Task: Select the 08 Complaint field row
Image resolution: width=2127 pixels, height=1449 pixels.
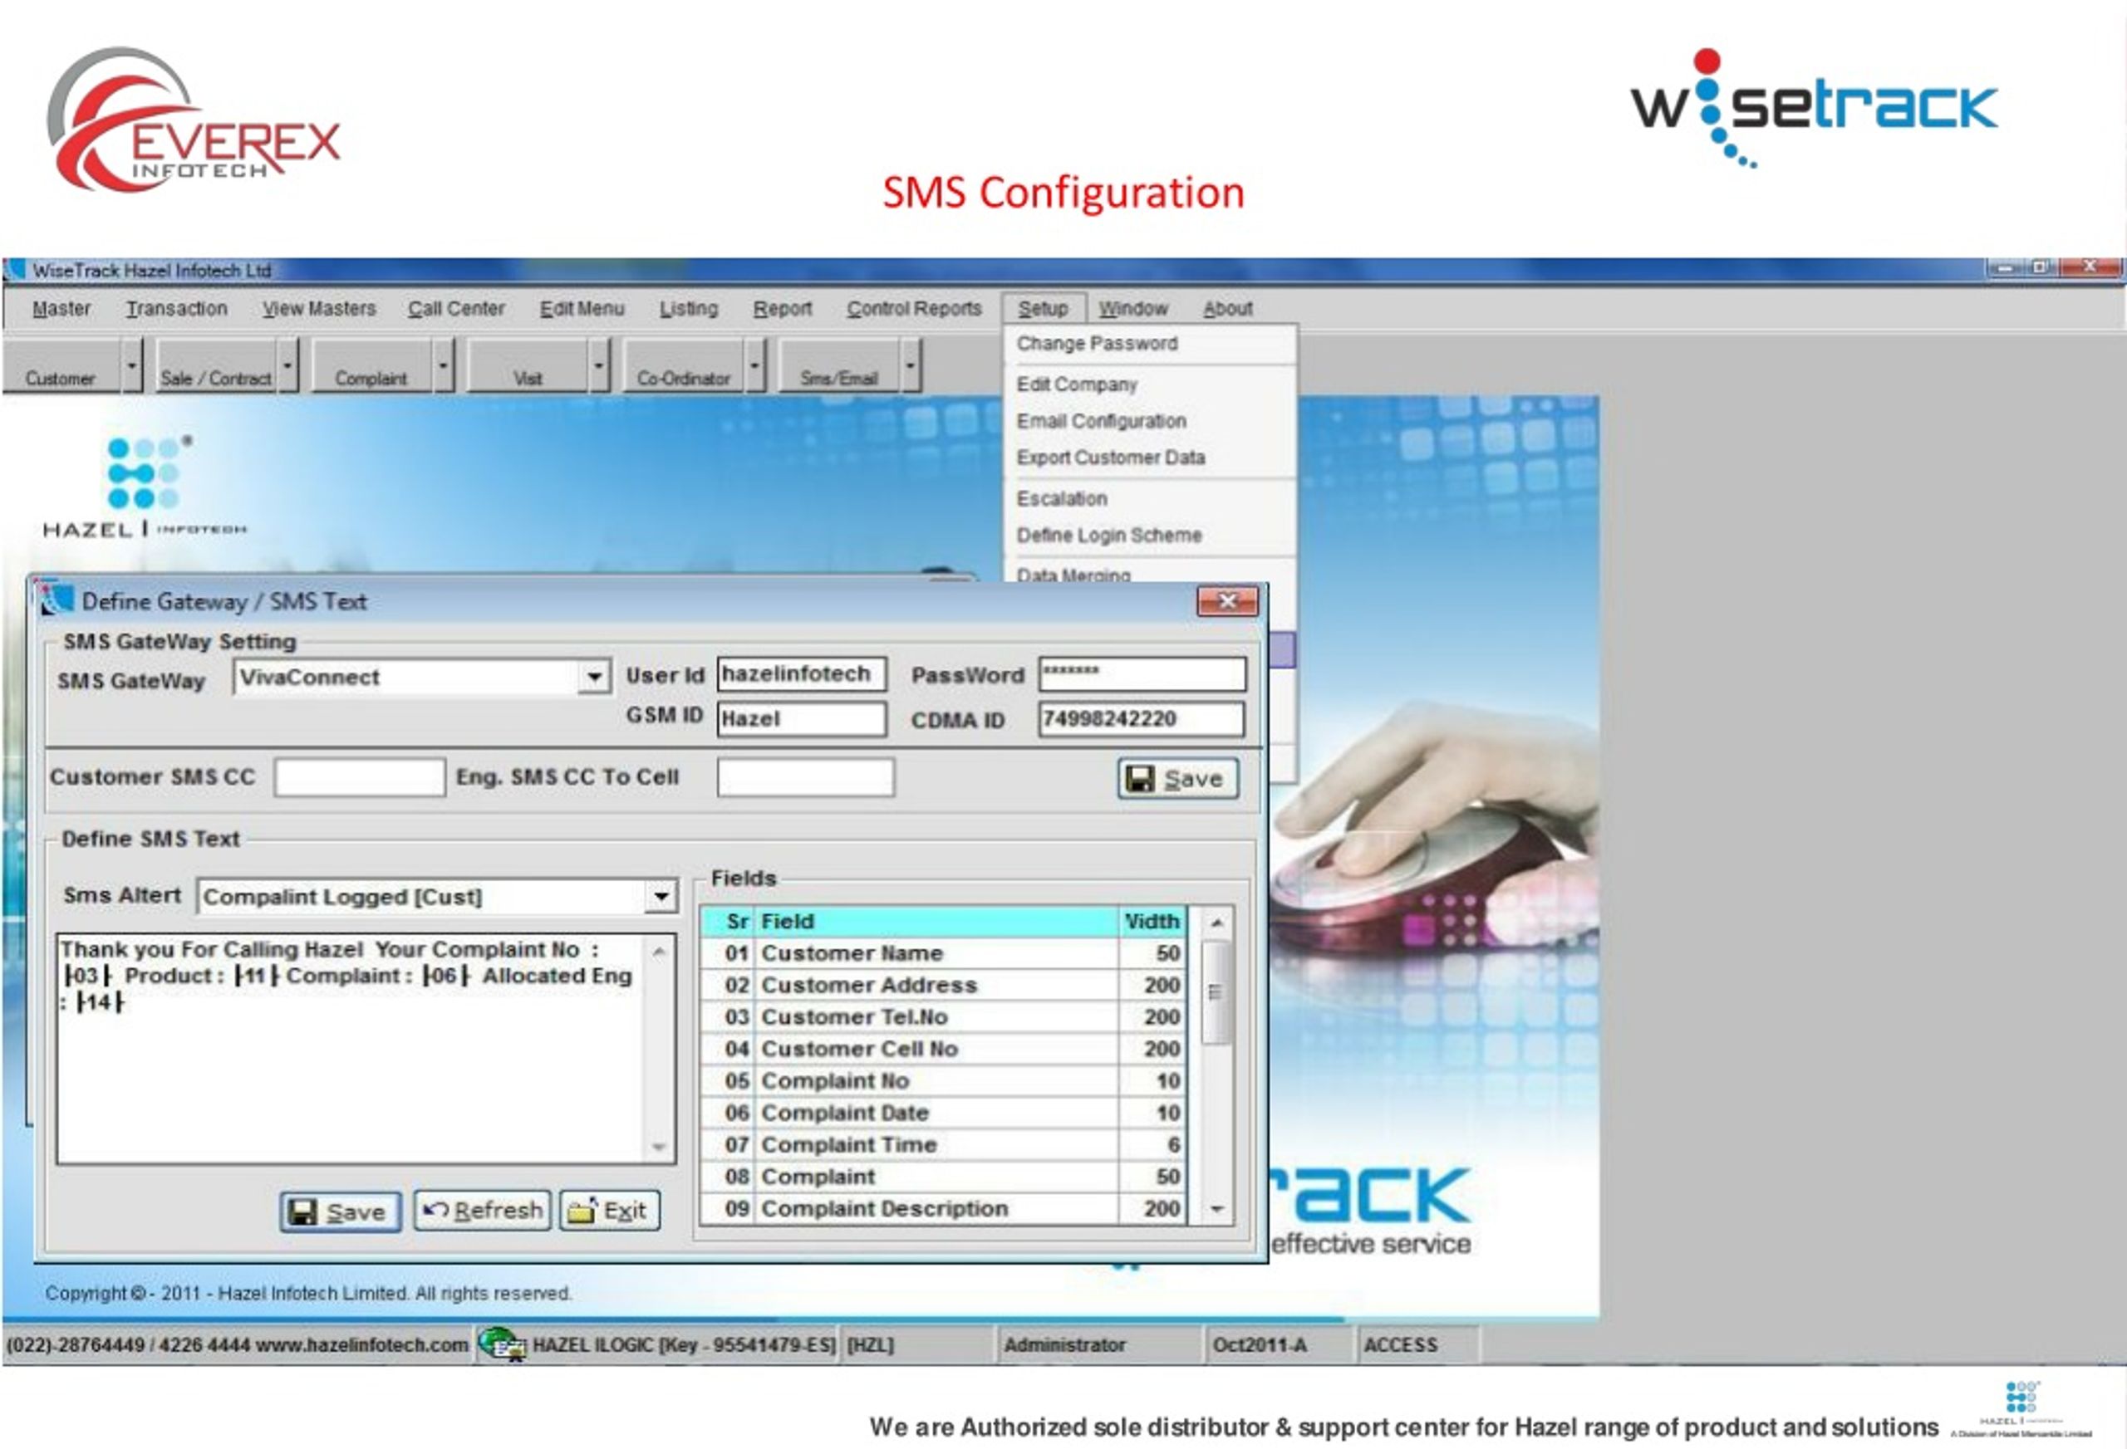Action: click(943, 1177)
